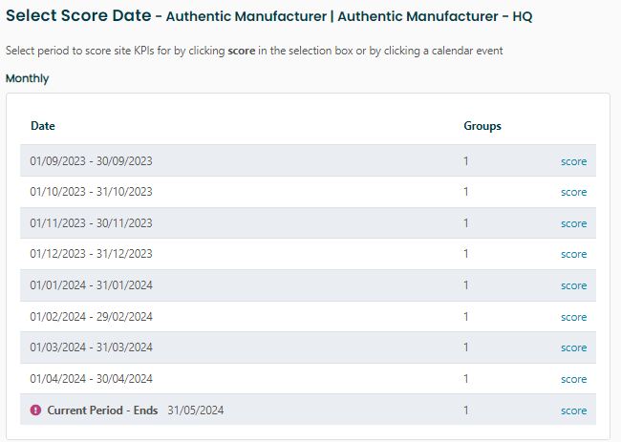Image resolution: width=621 pixels, height=442 pixels.
Task: Select the 01/02/2024 - 29/02/2024 date text
Action: [91, 317]
